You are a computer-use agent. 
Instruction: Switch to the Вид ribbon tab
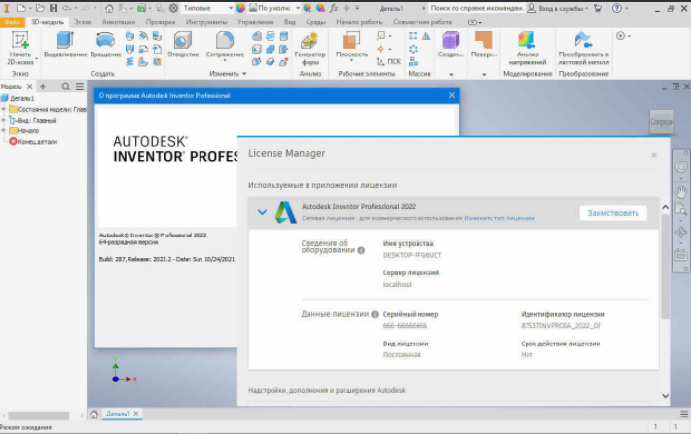click(x=289, y=22)
